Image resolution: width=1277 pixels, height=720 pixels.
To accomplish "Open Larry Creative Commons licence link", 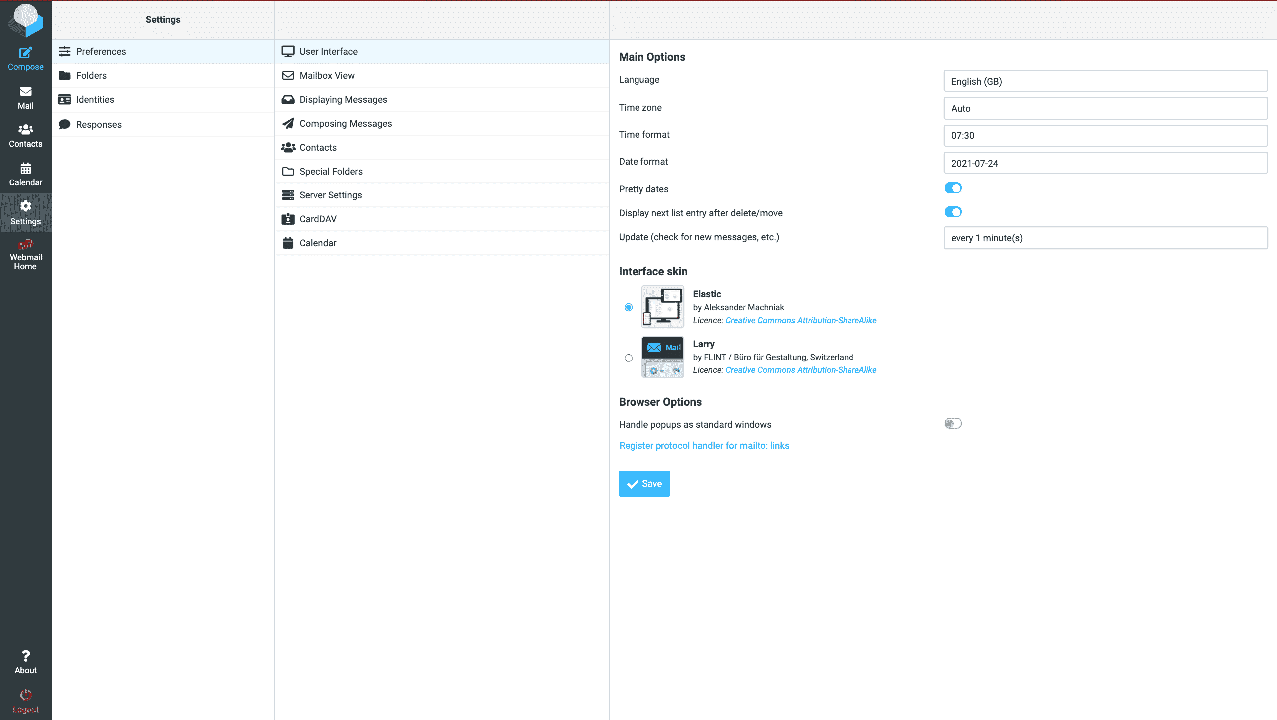I will pos(801,370).
